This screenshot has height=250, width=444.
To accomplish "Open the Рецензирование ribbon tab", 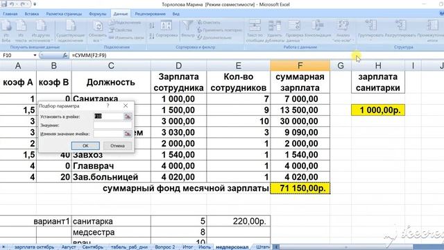I will click(150, 14).
